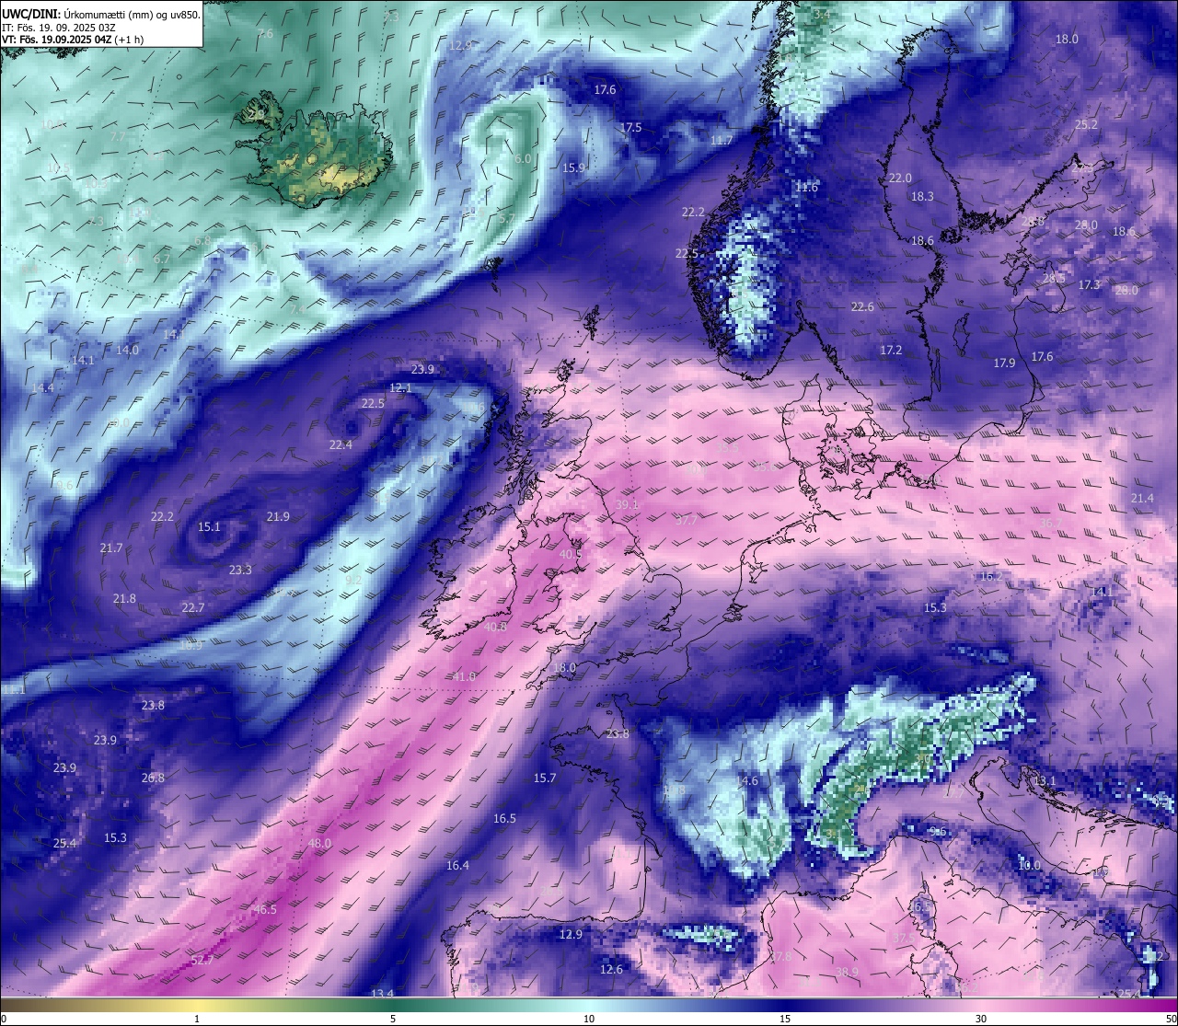This screenshot has height=1026, width=1178.
Task: Click the value 17.3 on the map
Action: pos(1089,285)
